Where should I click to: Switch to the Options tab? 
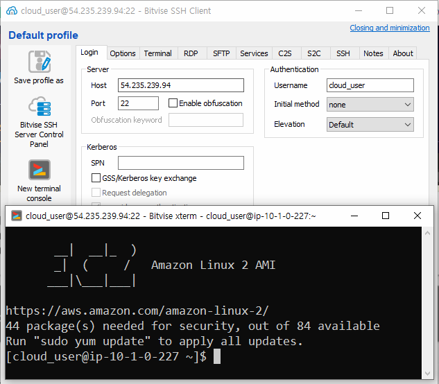tap(123, 53)
